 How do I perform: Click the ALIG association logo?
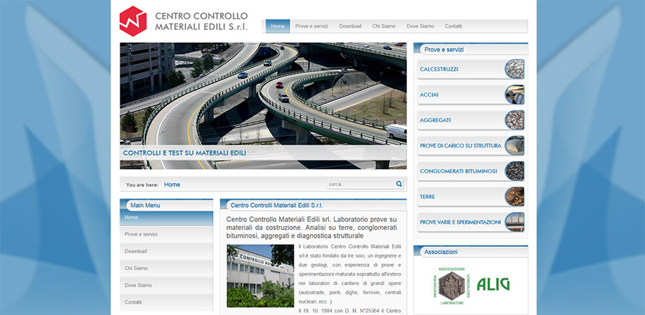493,284
